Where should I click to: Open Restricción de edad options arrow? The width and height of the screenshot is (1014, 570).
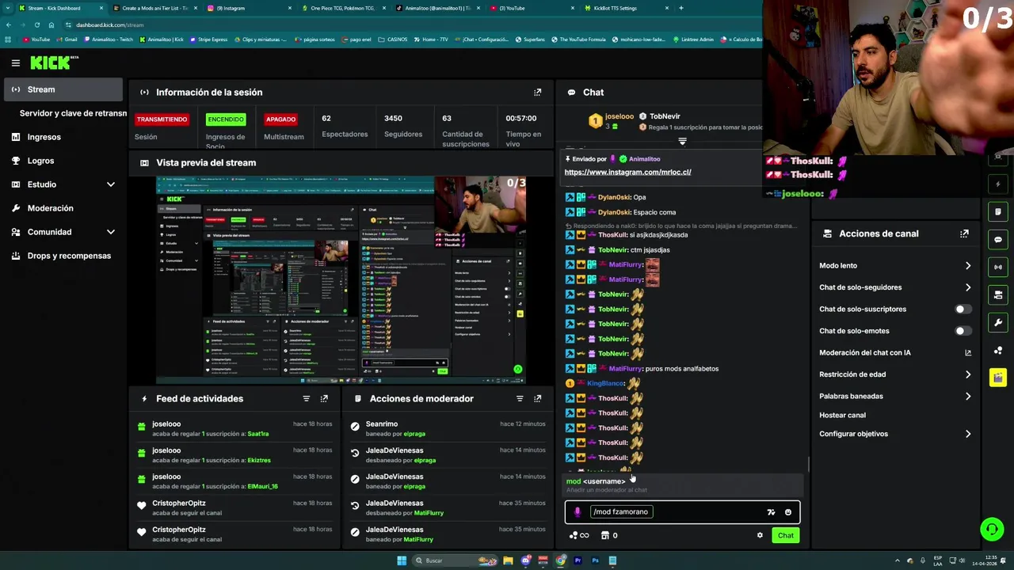(968, 374)
